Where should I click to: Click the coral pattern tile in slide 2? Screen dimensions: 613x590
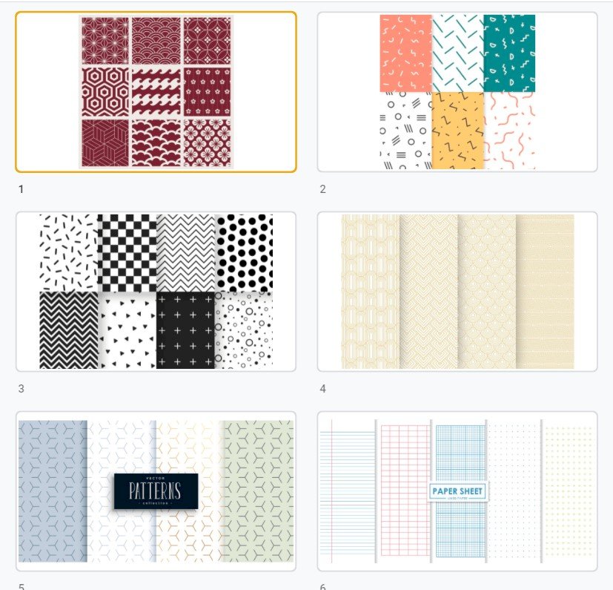point(405,53)
